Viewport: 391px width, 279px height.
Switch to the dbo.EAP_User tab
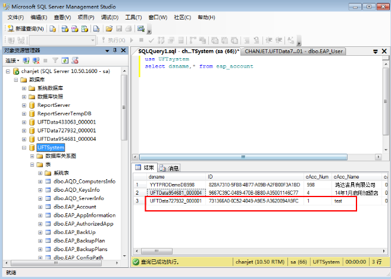point(293,52)
